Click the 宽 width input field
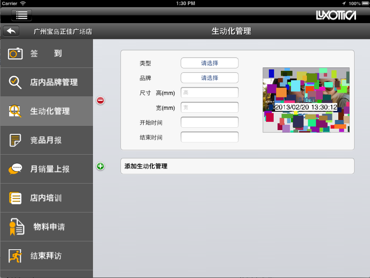 pos(209,107)
